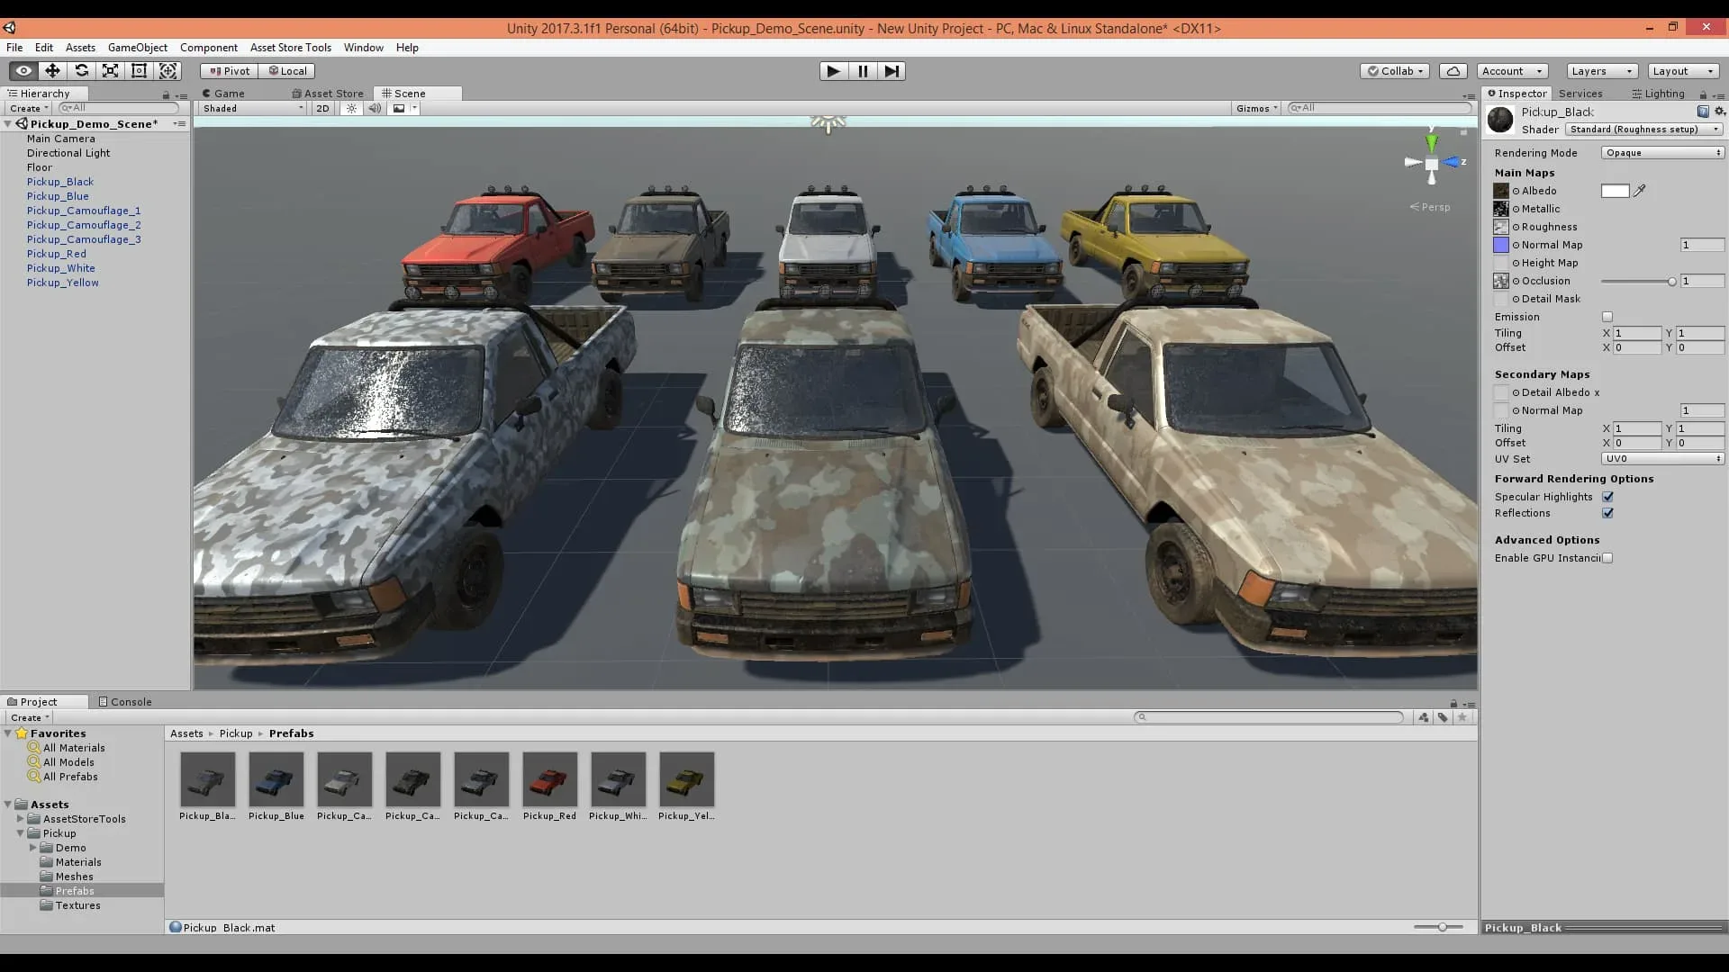
Task: Open the Albedo color swatch
Action: [1616, 190]
